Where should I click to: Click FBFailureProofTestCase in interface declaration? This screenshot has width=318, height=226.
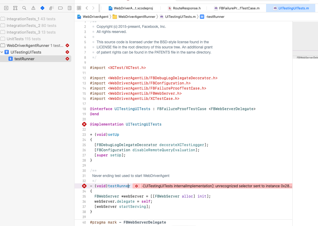tap(181, 109)
